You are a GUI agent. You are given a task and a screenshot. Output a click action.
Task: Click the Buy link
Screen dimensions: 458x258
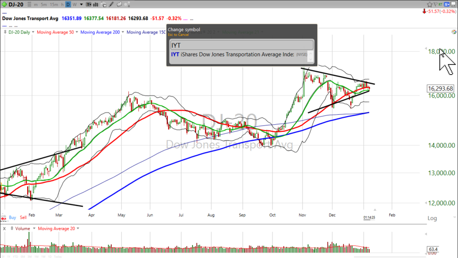pos(12,217)
